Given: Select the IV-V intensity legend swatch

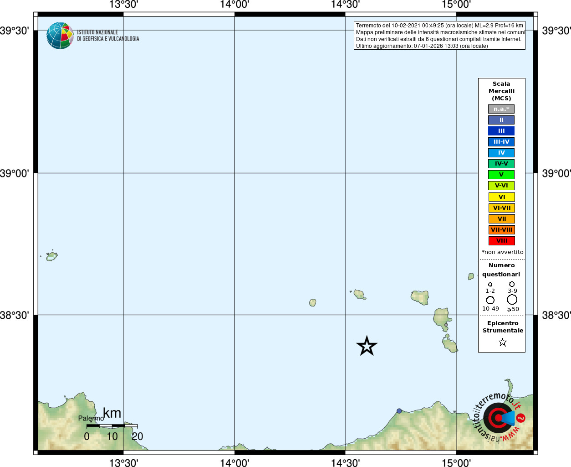Looking at the screenshot, I should pos(501,164).
